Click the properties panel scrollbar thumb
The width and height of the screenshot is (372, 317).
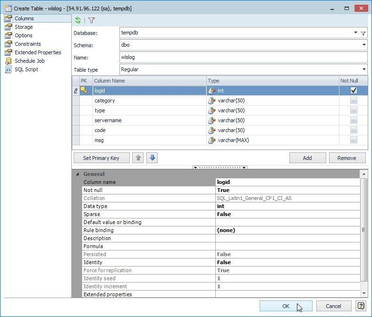[x=364, y=230]
